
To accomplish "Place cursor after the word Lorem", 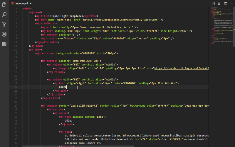I will [x=67, y=87].
